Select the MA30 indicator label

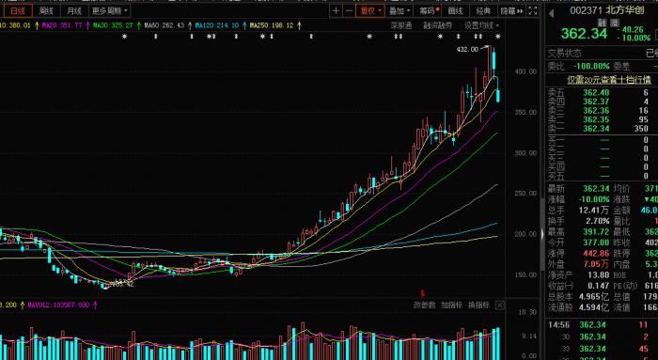click(x=113, y=25)
